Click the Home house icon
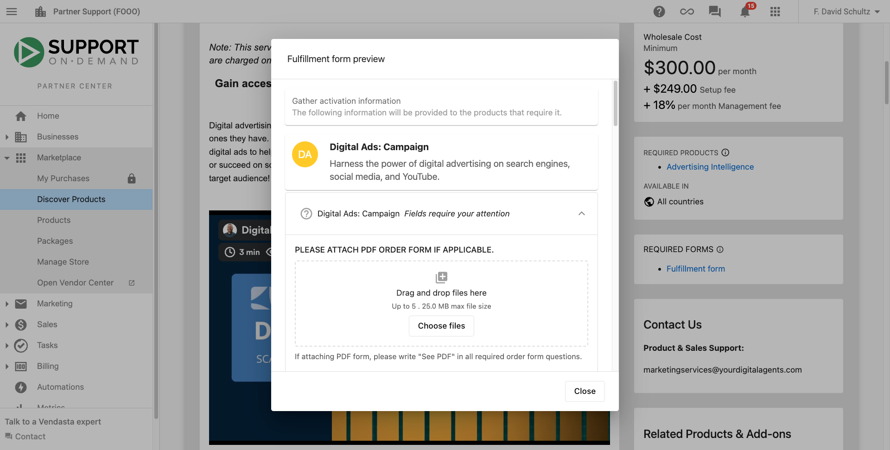 pyautogui.click(x=21, y=116)
